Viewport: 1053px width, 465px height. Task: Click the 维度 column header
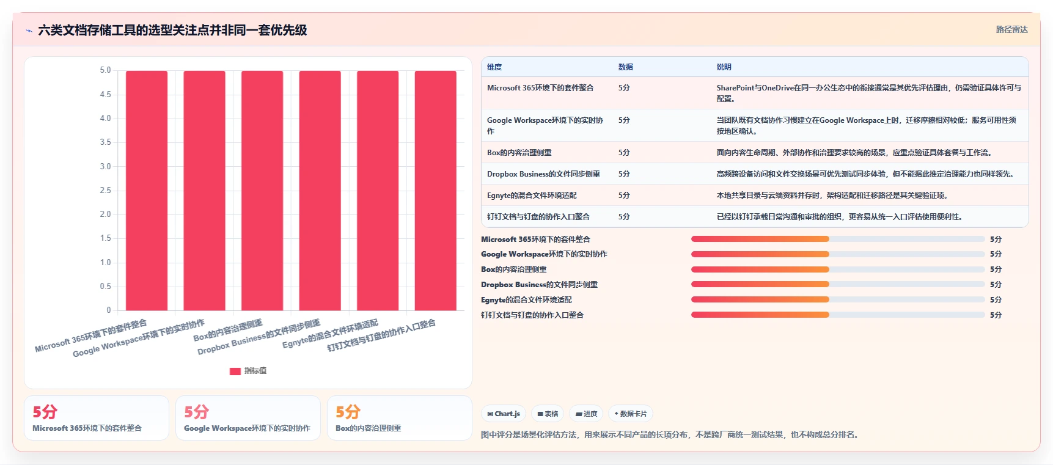pyautogui.click(x=494, y=67)
